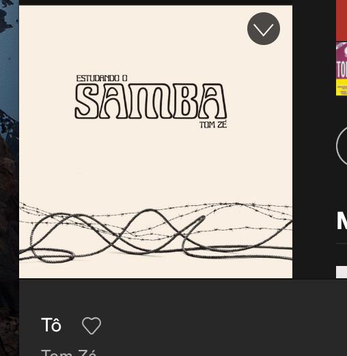This screenshot has width=347, height=356.
Task: Collapse the expanded album cover view
Action: pos(264,29)
